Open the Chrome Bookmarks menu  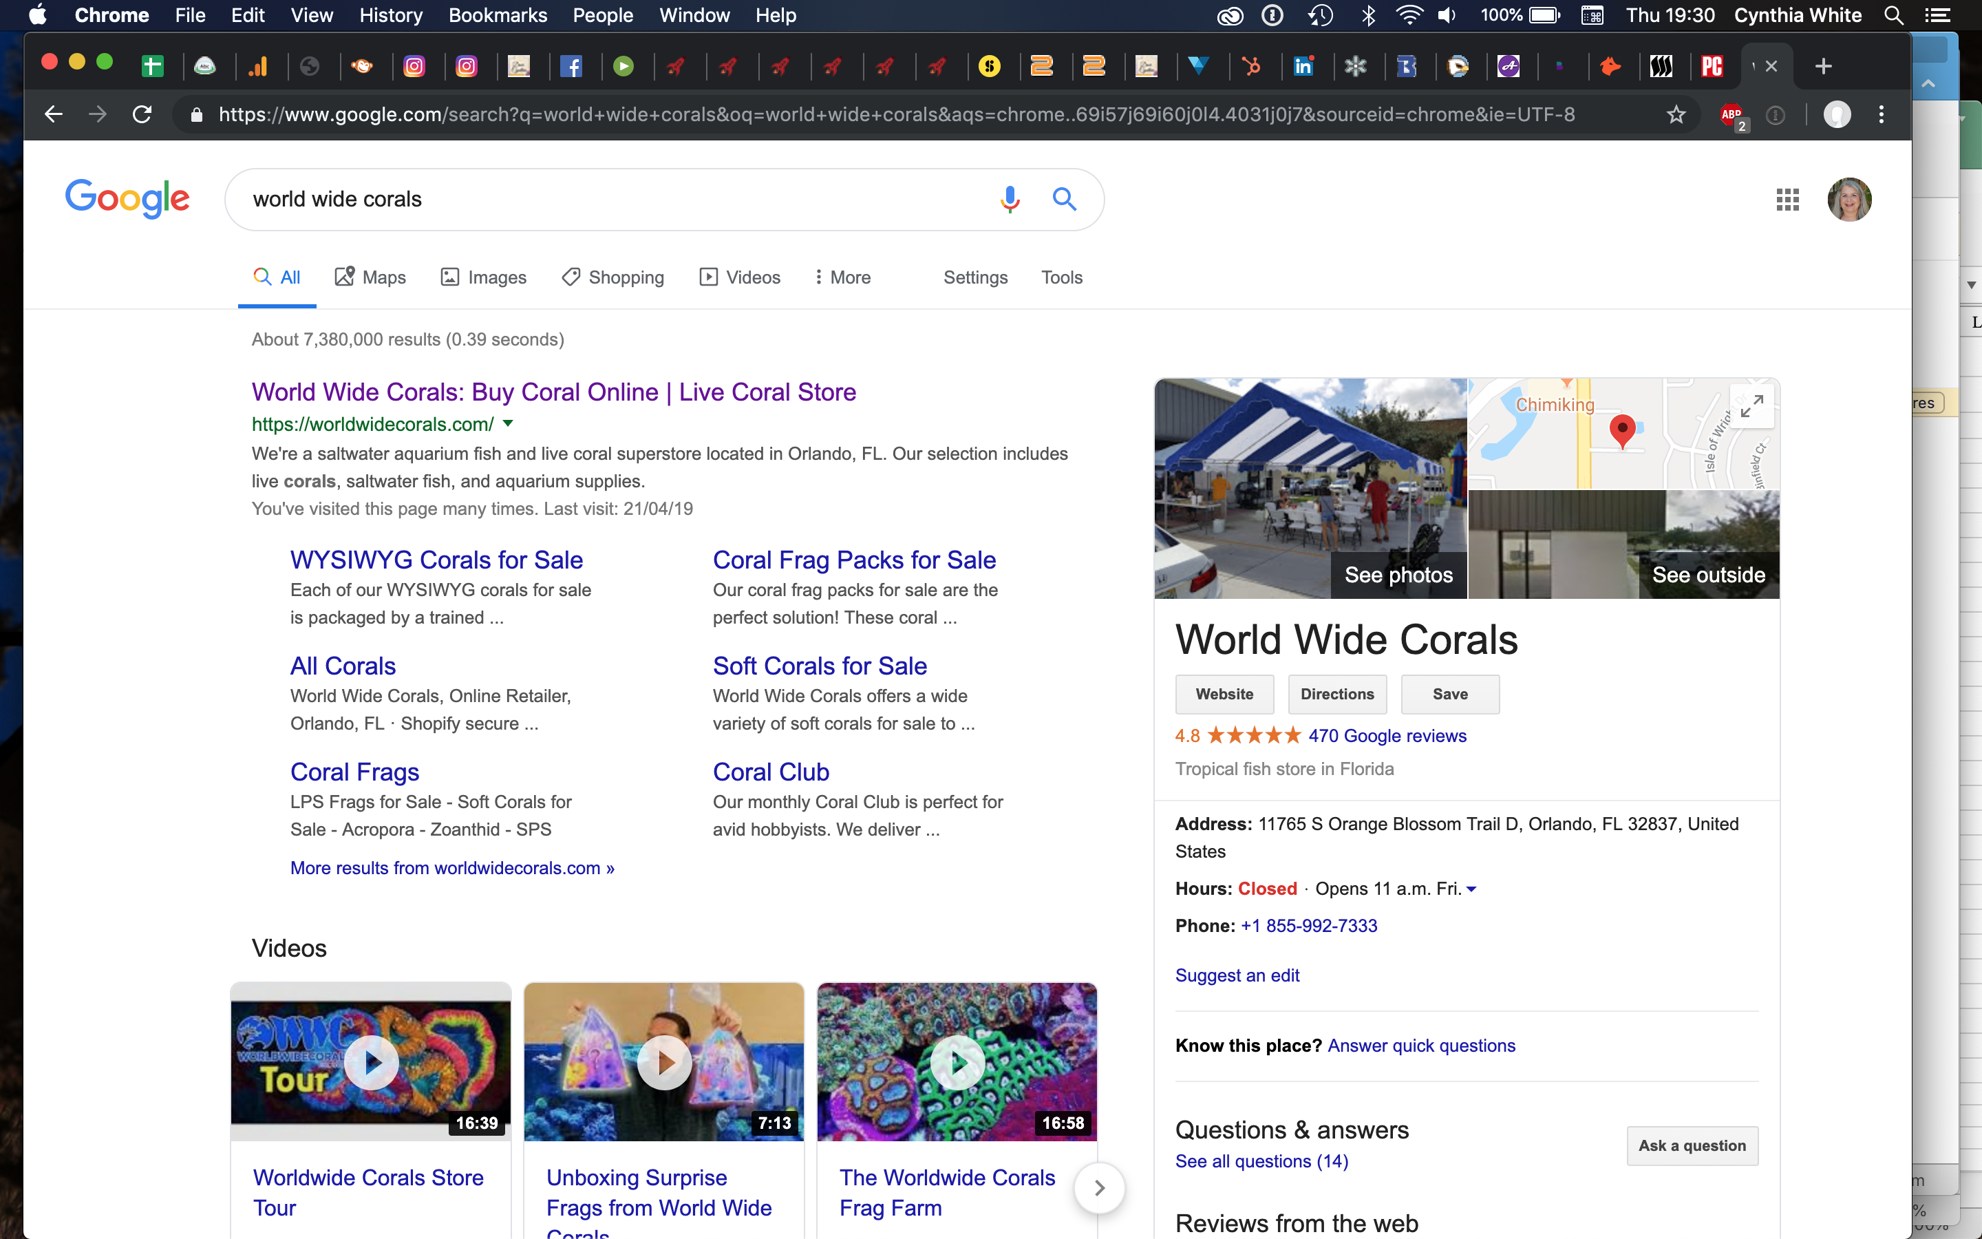click(497, 14)
